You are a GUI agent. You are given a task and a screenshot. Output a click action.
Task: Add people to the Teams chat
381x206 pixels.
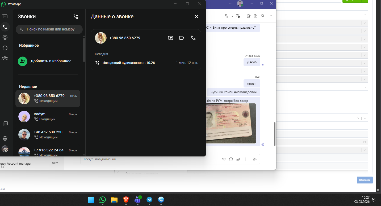pos(238,16)
